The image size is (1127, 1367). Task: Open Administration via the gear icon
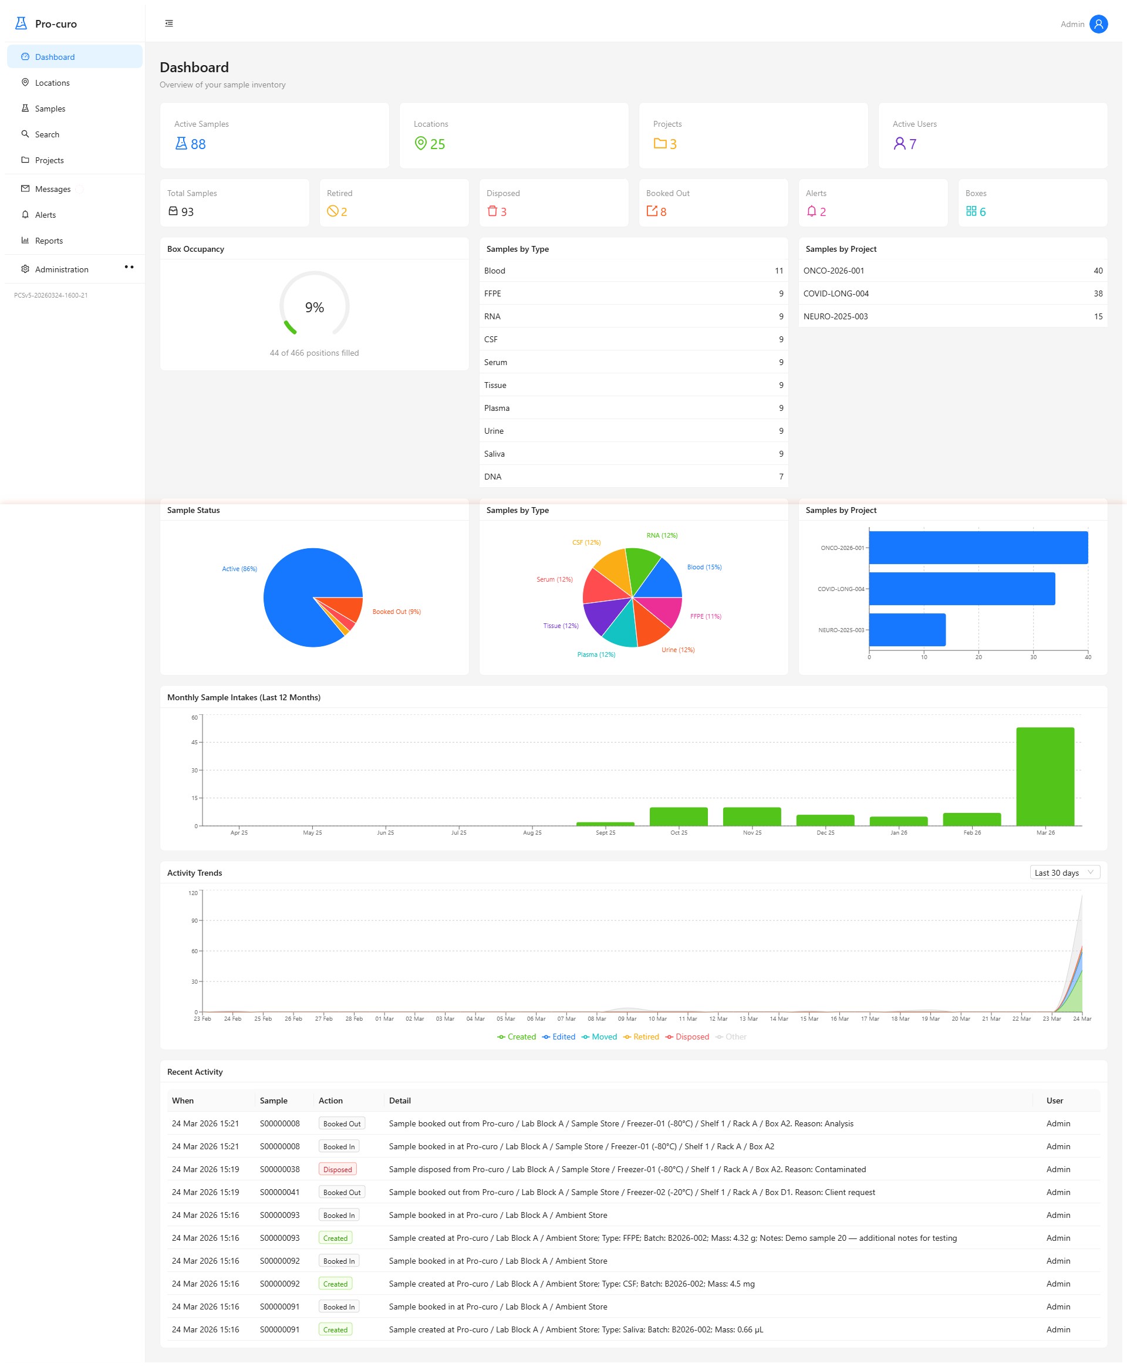[25, 269]
